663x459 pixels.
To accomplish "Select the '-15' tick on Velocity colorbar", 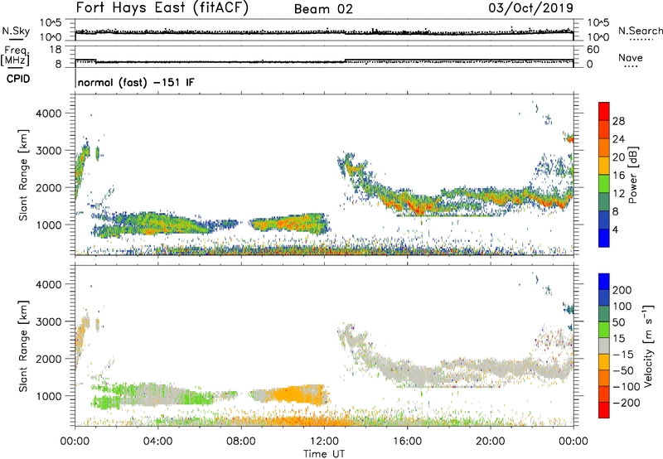I will [622, 355].
